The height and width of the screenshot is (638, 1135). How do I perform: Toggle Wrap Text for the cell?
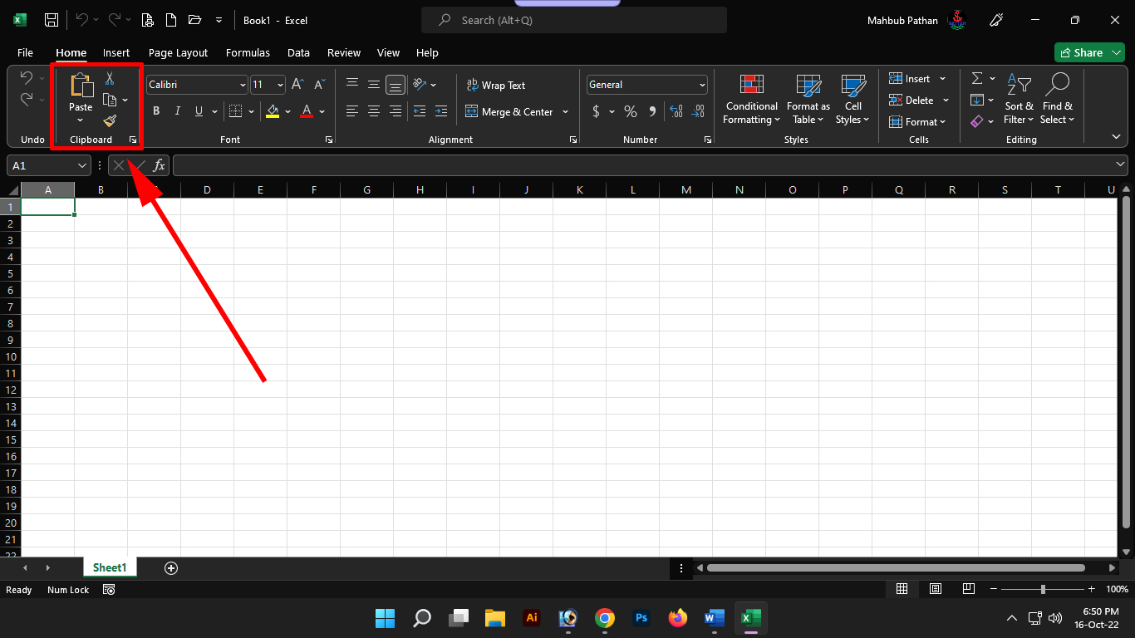496,85
